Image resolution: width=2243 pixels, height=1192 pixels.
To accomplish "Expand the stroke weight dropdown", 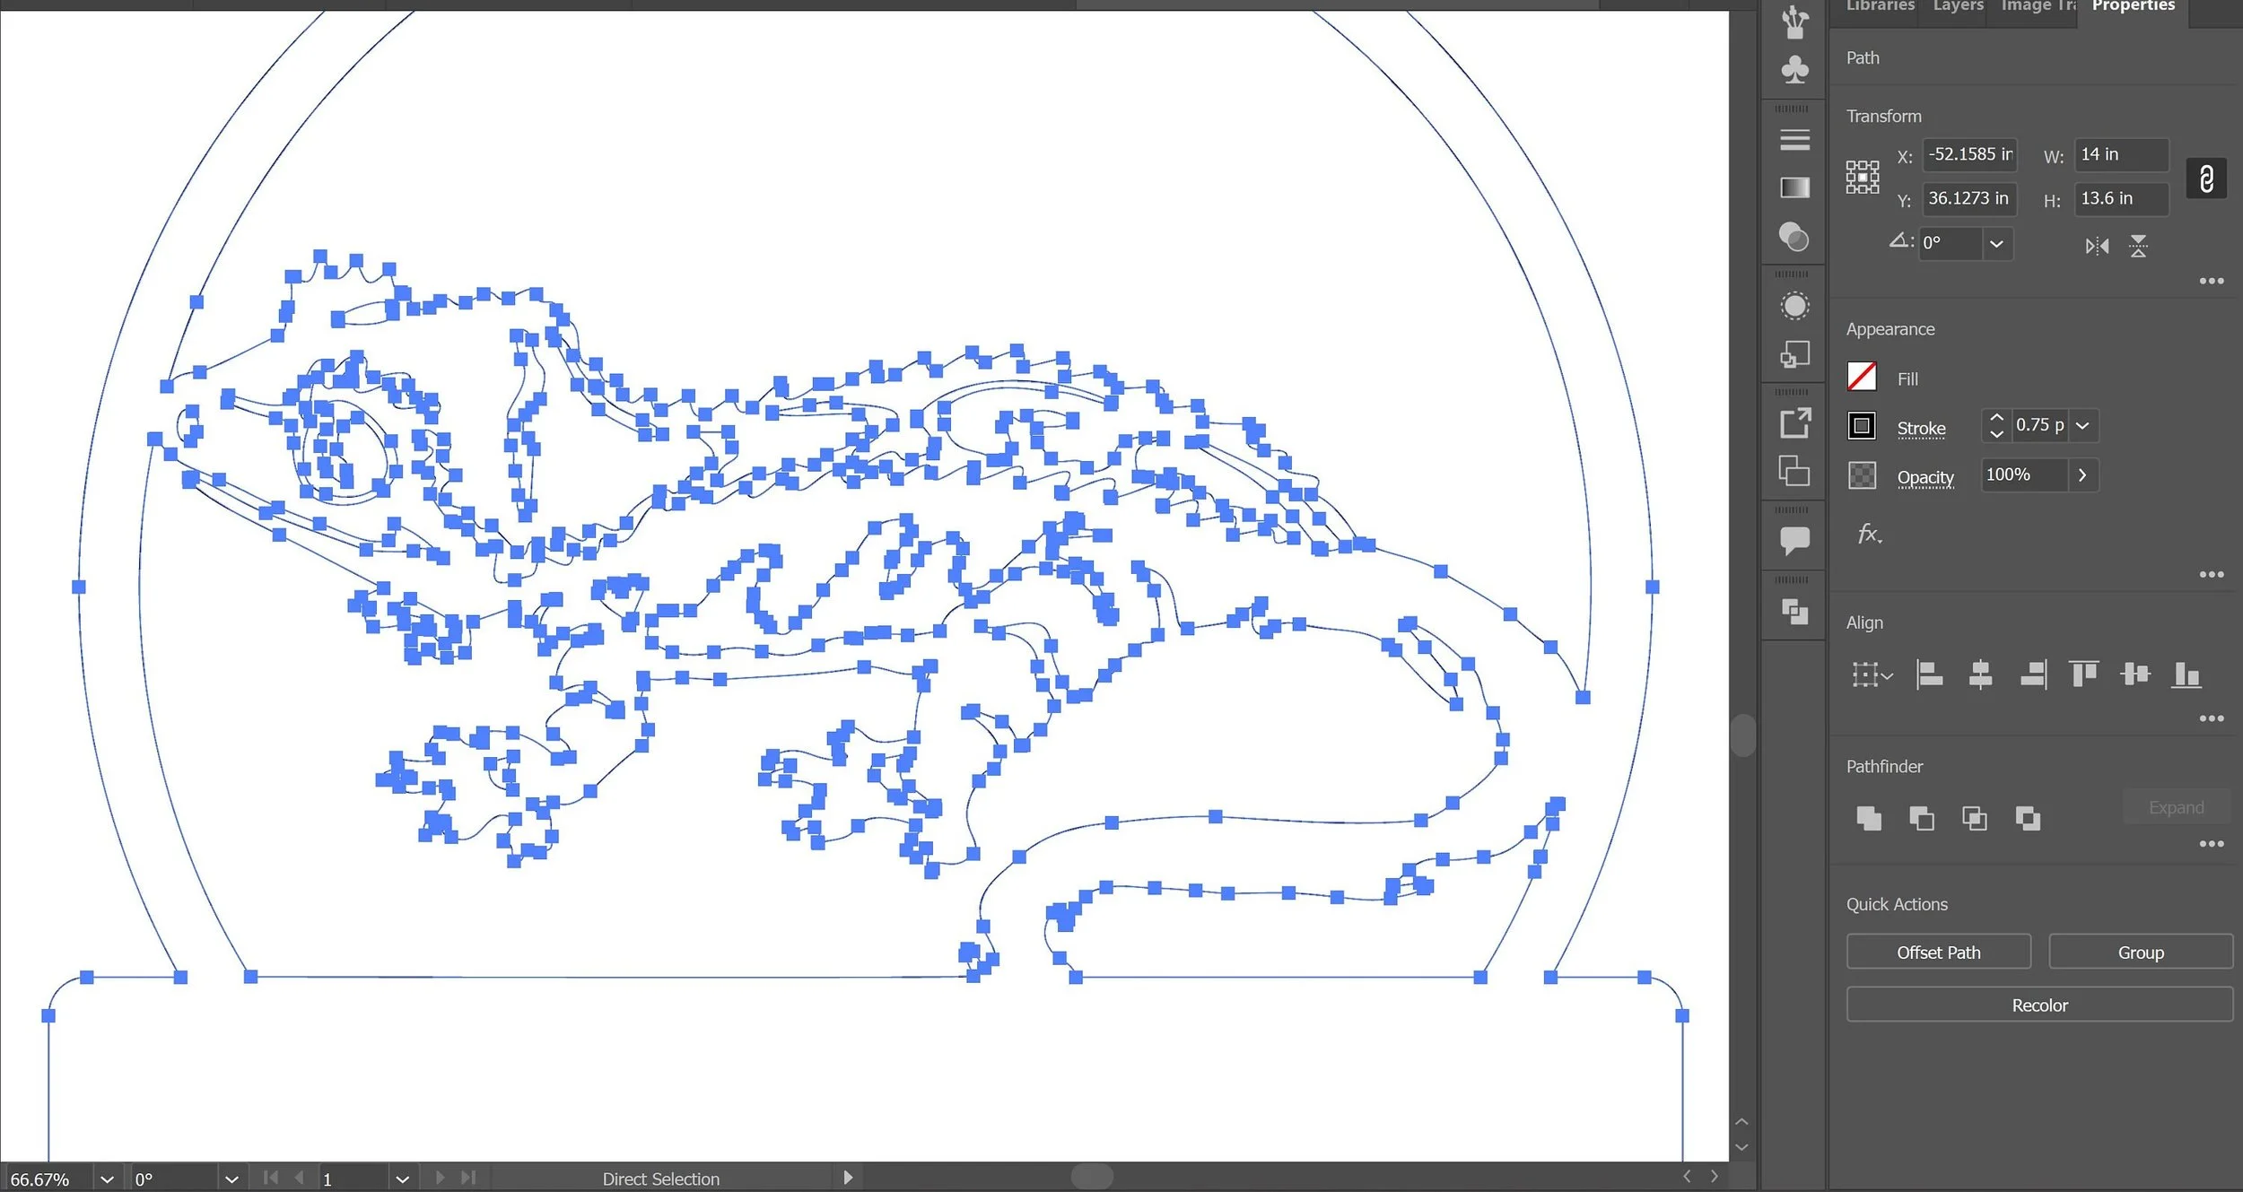I will (x=2082, y=426).
